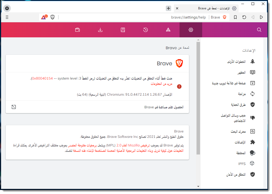Click the Brave lion logo in card
The width and height of the screenshot is (272, 194).
pos(179,63)
